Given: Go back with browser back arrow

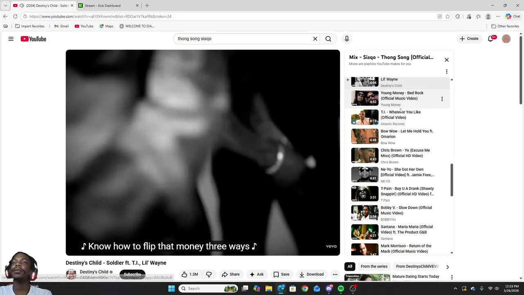Looking at the screenshot, I should [5, 16].
